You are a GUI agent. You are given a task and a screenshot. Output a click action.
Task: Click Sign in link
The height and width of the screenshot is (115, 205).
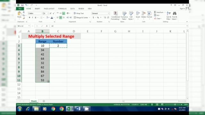(182, 9)
